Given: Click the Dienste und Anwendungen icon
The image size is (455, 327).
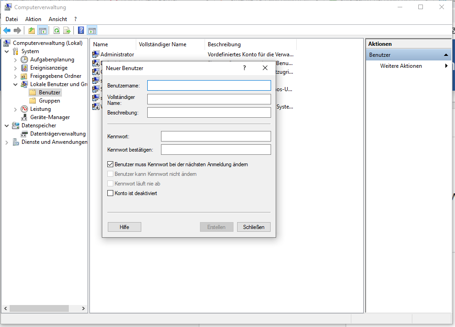Looking at the screenshot, I should pos(16,142).
